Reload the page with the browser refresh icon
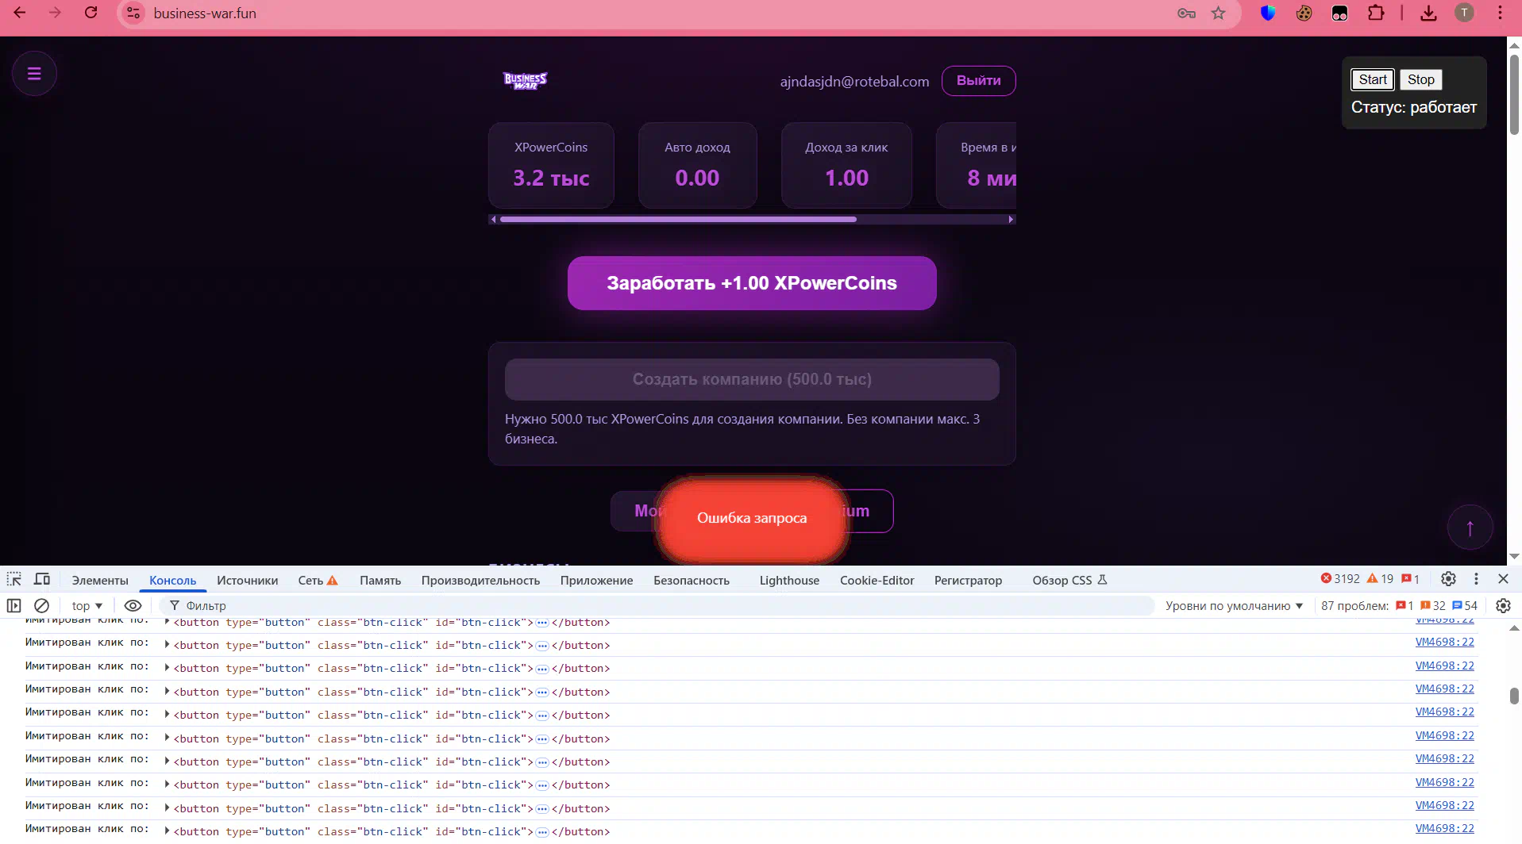 click(91, 13)
